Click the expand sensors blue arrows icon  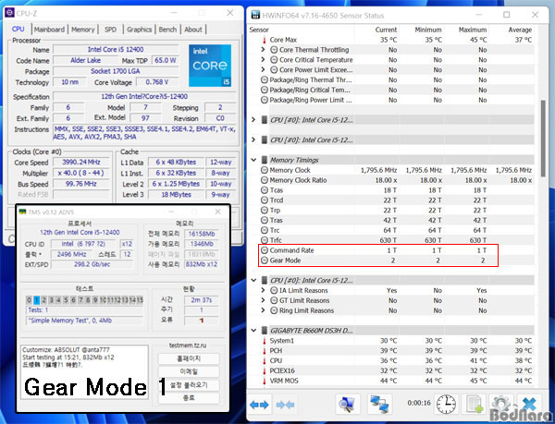(259, 405)
